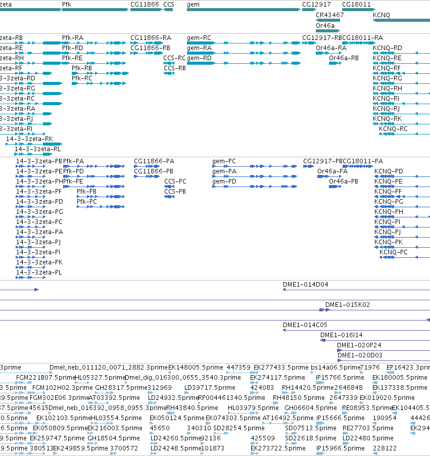Click protein gem-PD
The width and height of the screenshot is (430, 456).
click(x=224, y=181)
